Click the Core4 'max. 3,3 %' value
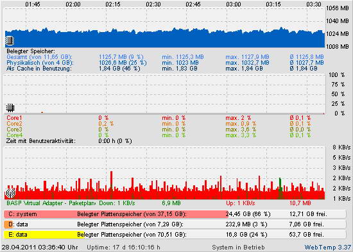The height and width of the screenshot is (252, 353). (241, 135)
